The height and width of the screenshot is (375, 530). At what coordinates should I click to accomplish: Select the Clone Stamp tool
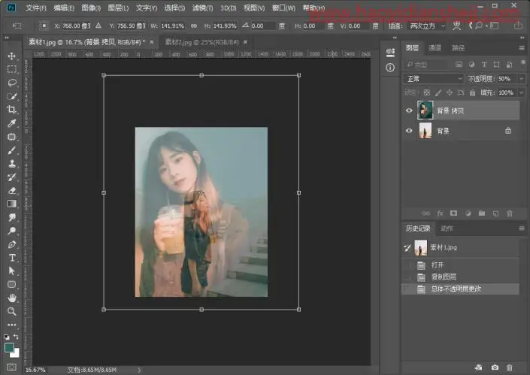(12, 164)
